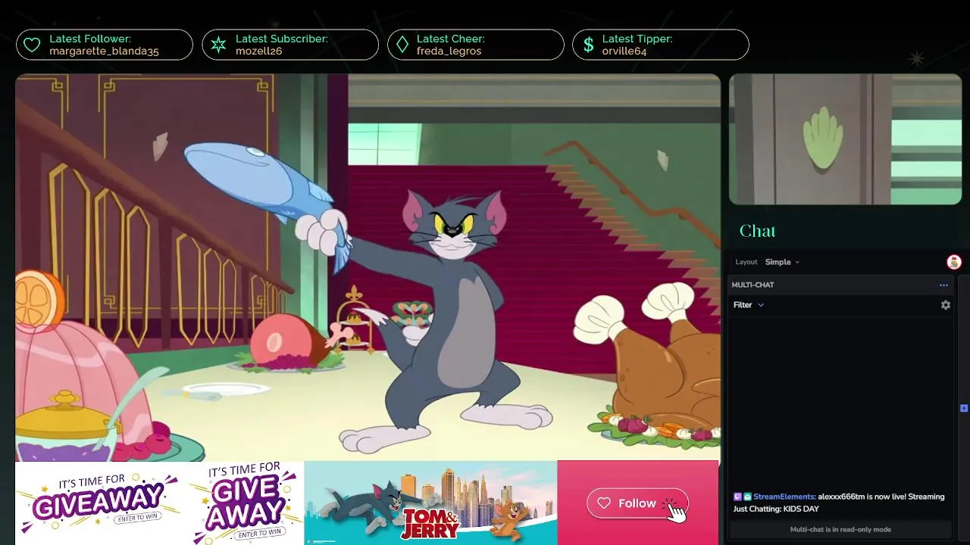Open Multi-Chat three-dot options menu
Screen dimensions: 970x545
943,285
